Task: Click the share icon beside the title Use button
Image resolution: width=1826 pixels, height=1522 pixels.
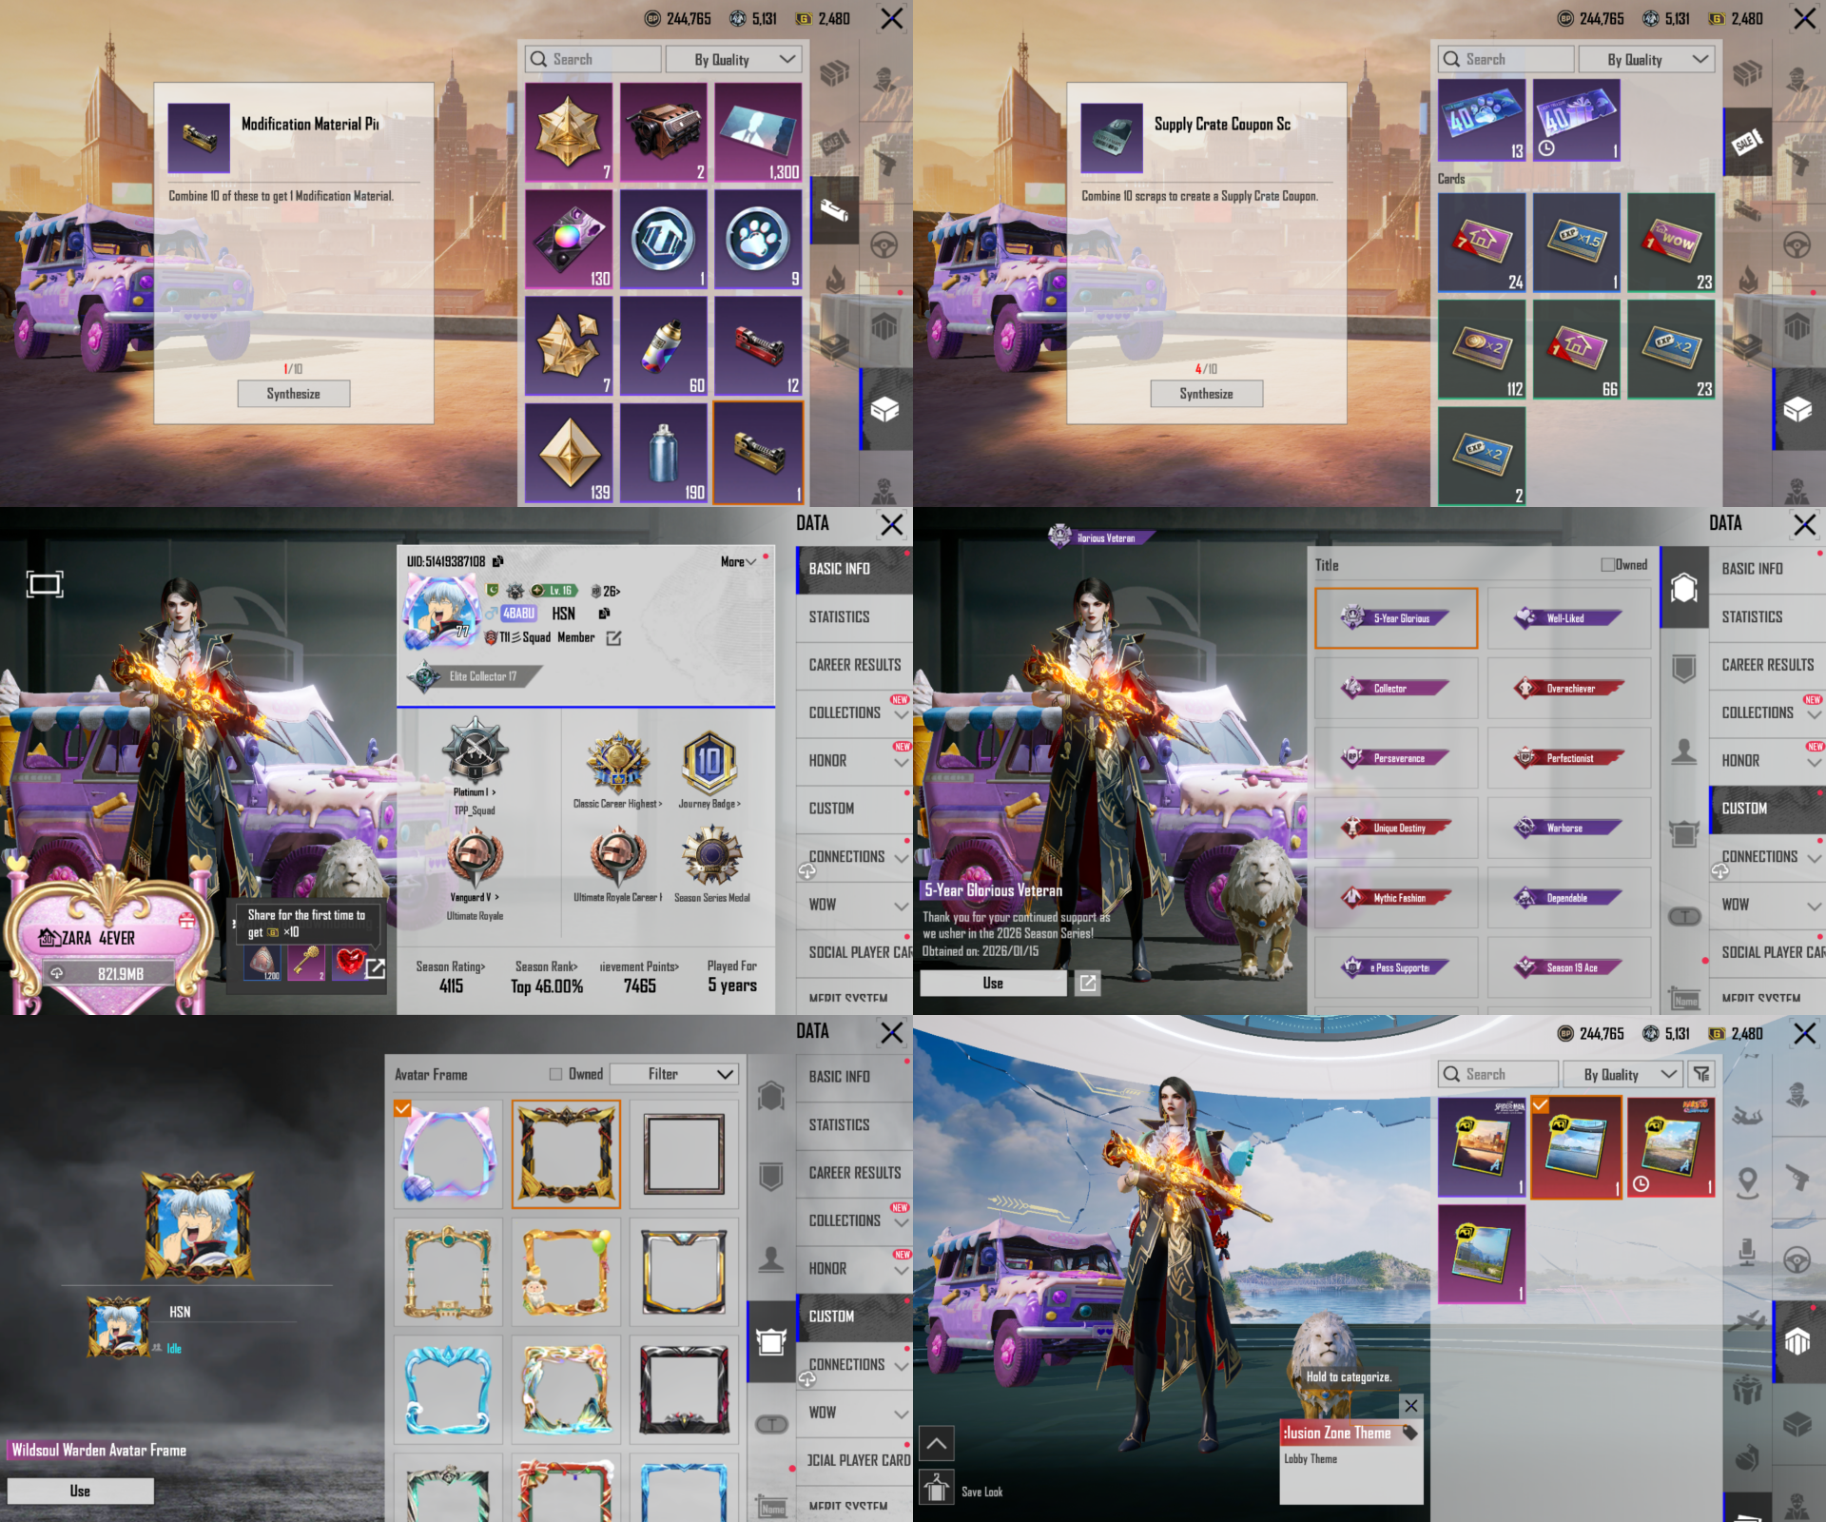Action: click(1088, 984)
